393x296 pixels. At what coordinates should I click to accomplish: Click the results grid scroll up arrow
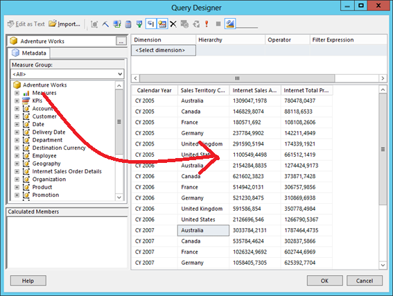pos(383,89)
